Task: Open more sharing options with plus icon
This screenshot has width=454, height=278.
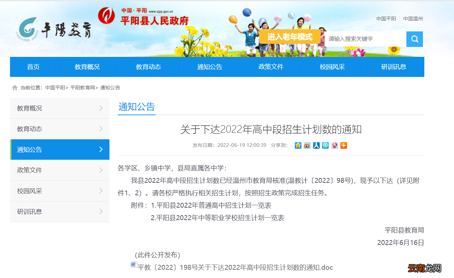Action: click(x=344, y=146)
